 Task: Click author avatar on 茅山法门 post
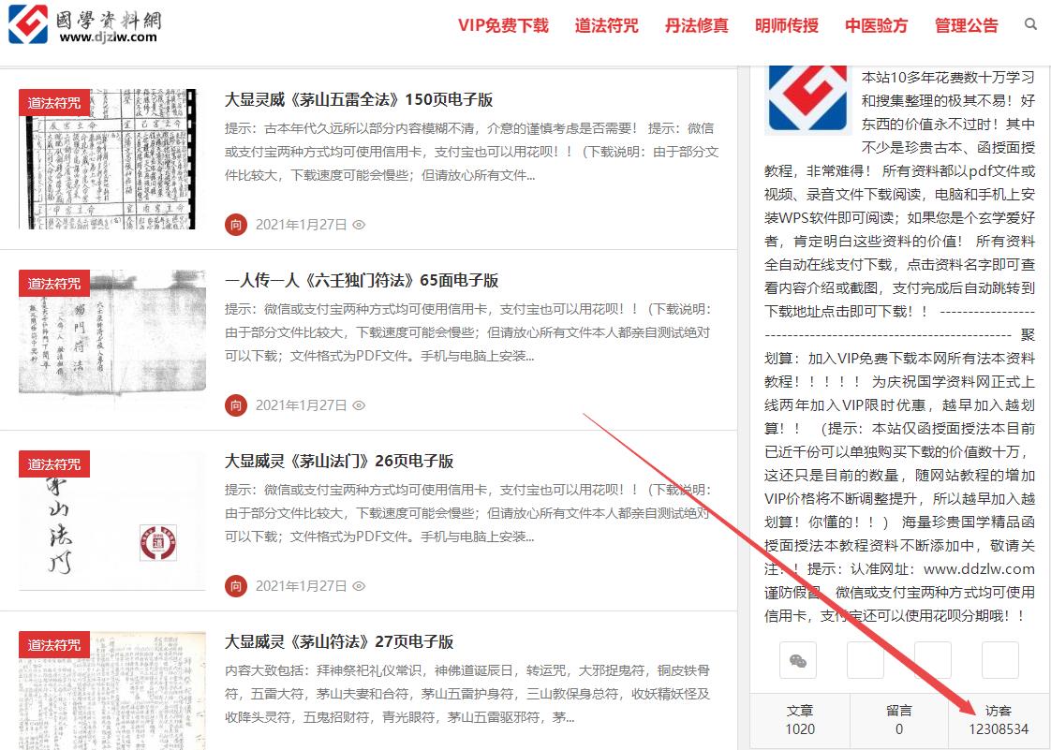[236, 586]
